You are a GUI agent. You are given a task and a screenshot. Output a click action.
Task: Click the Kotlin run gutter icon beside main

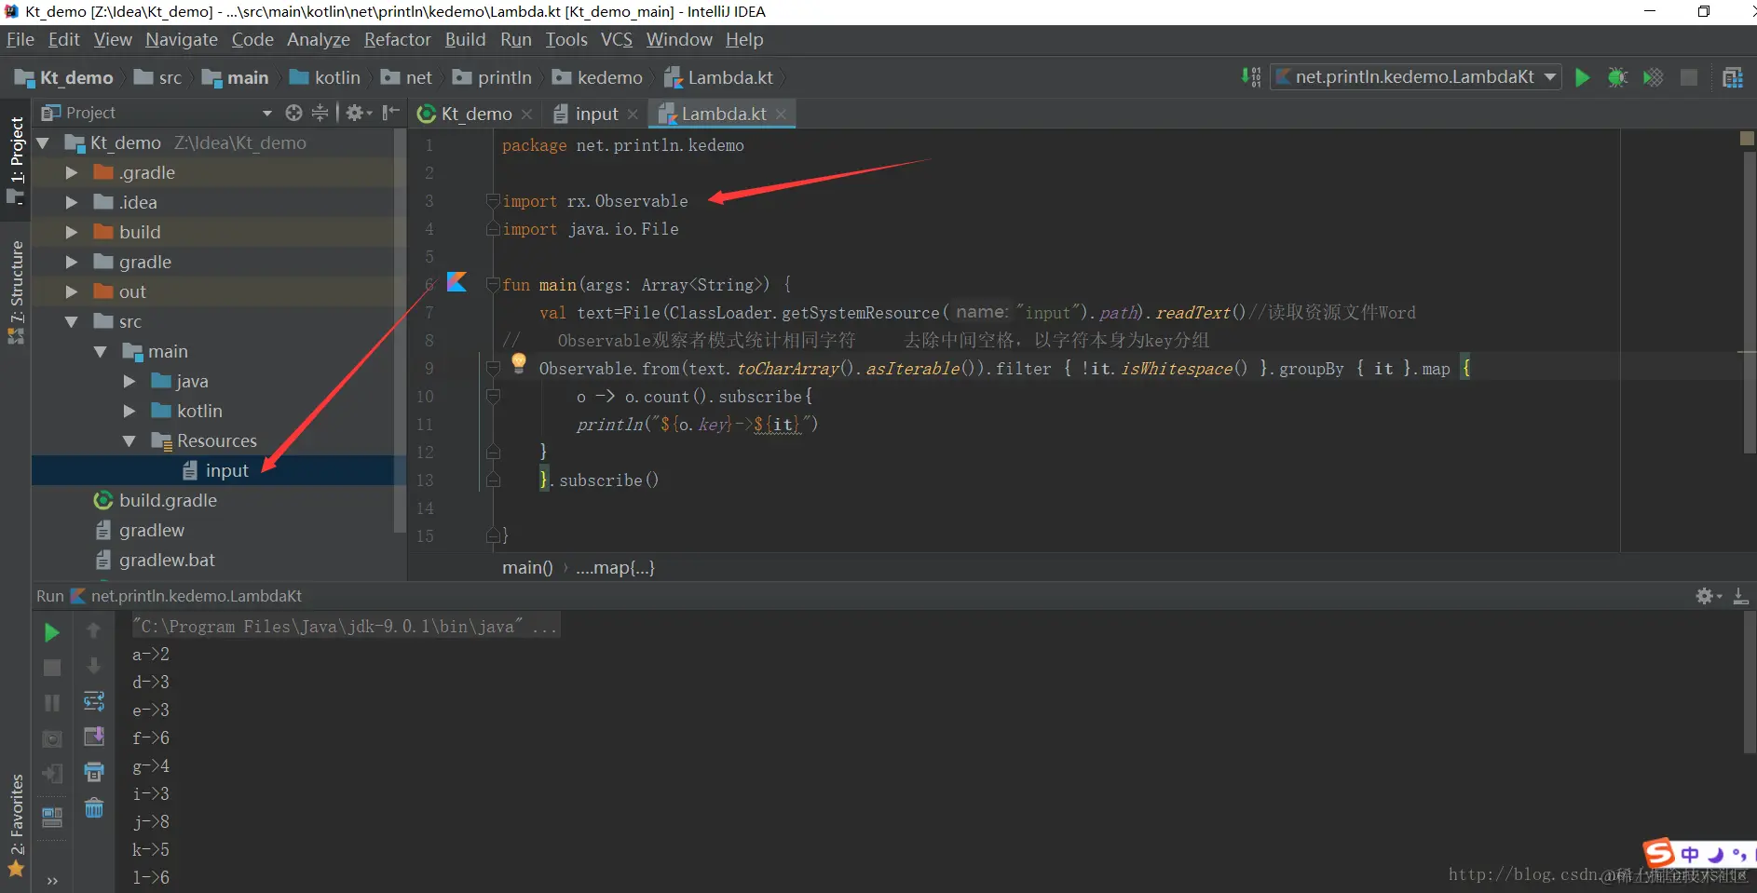tap(456, 281)
